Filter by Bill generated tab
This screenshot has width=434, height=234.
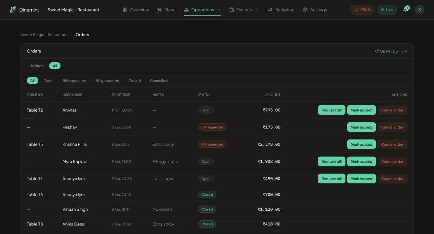(x=107, y=80)
